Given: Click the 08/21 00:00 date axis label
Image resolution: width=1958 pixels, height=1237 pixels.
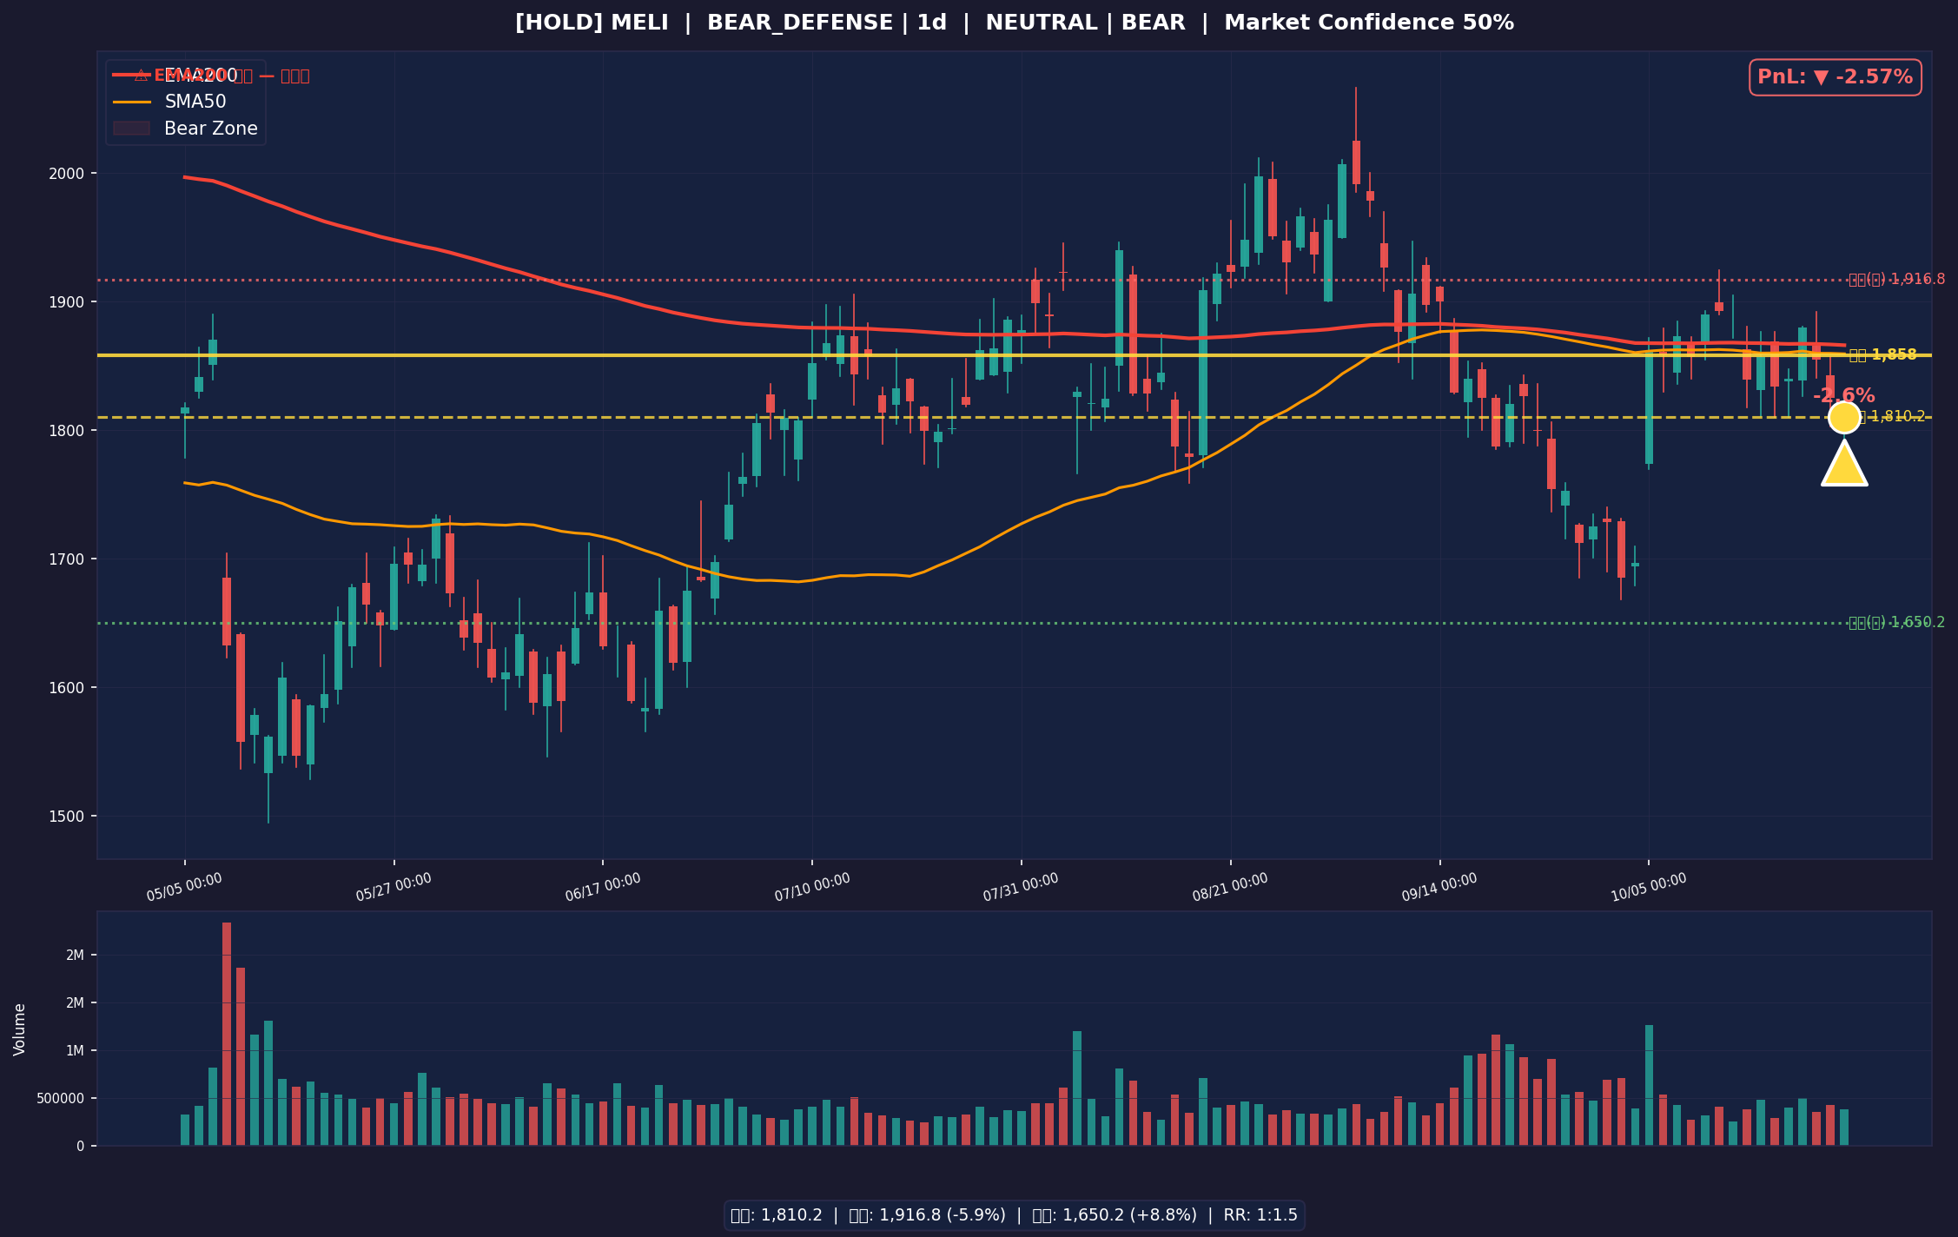Looking at the screenshot, I should 1230,888.
